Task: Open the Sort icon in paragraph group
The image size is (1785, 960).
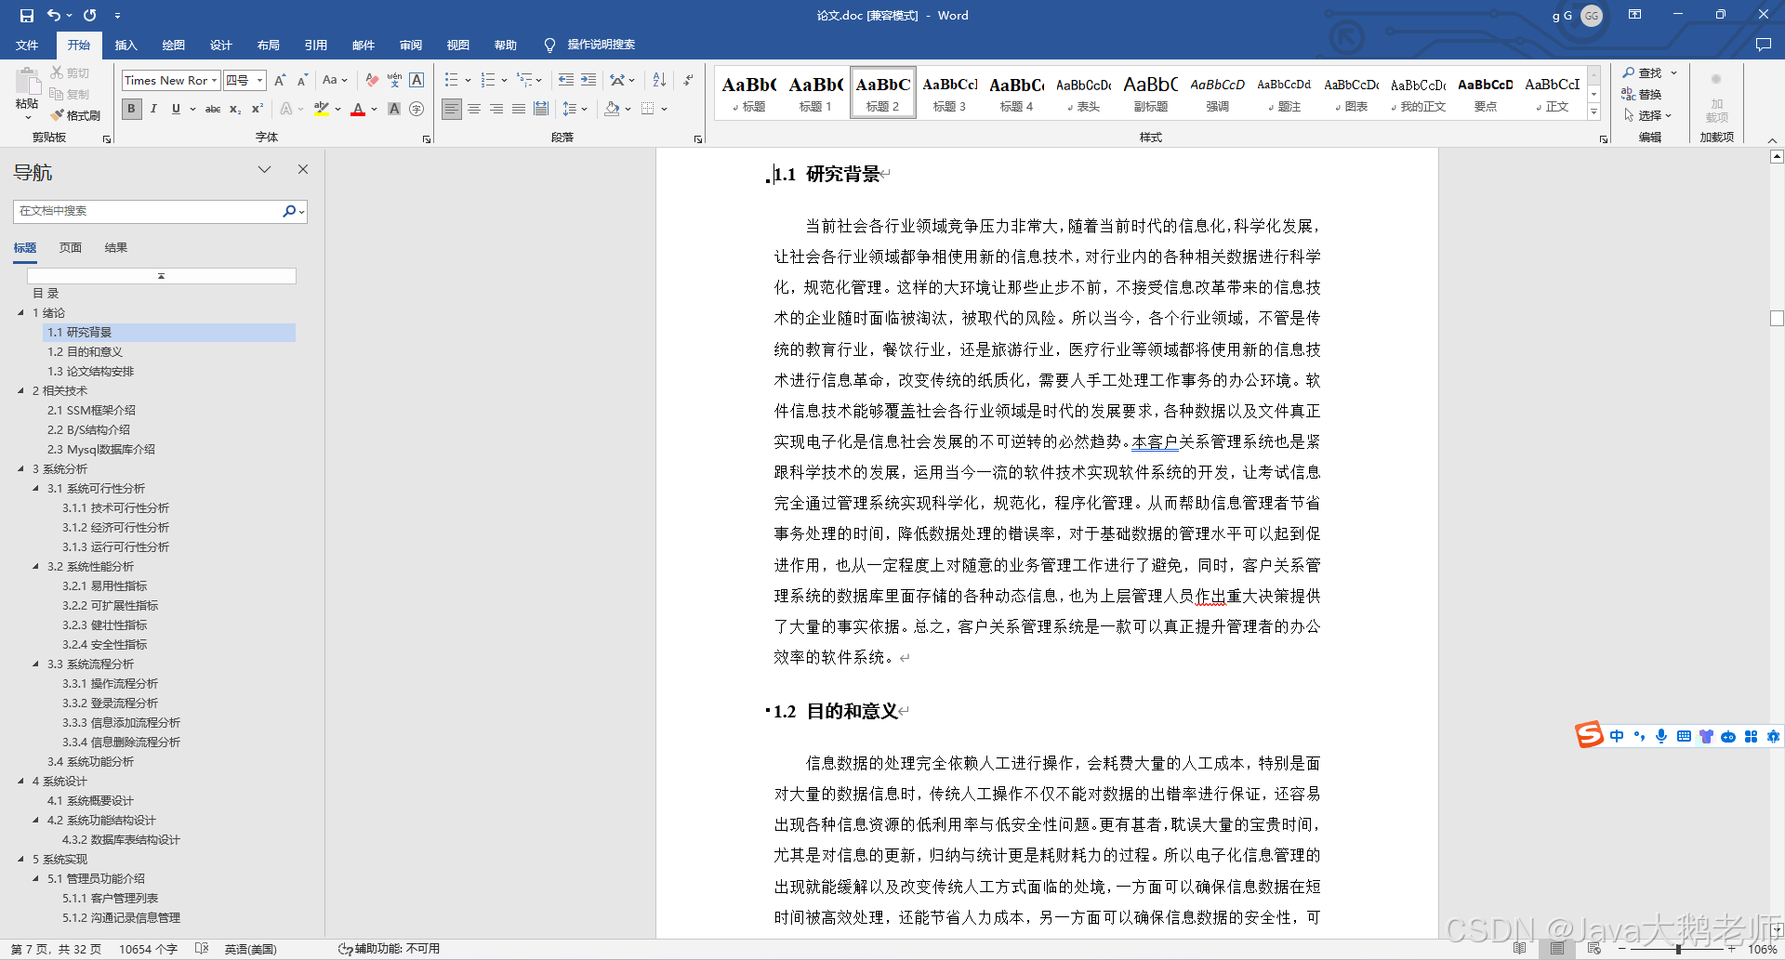Action: 659,80
